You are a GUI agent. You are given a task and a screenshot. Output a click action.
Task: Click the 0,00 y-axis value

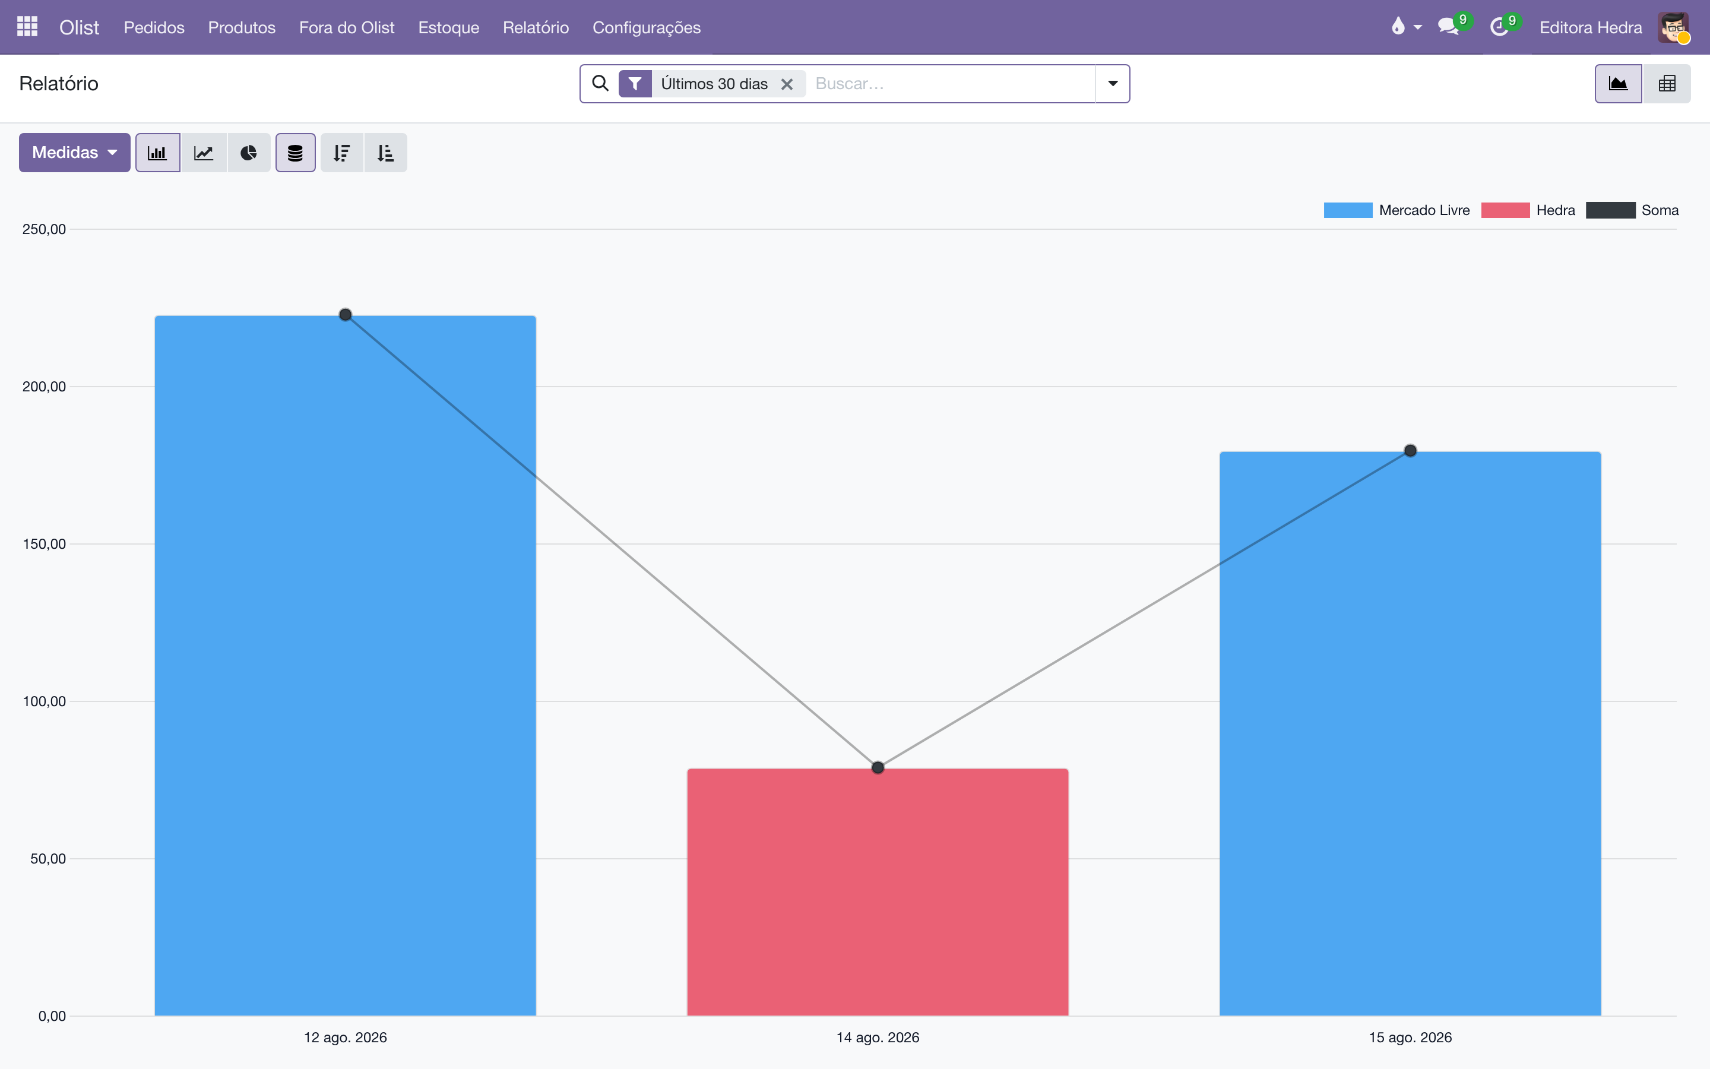coord(52,1016)
